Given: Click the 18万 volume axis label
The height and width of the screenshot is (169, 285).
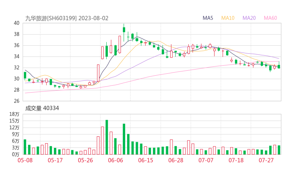Looking at the screenshot, I should click(14, 114).
